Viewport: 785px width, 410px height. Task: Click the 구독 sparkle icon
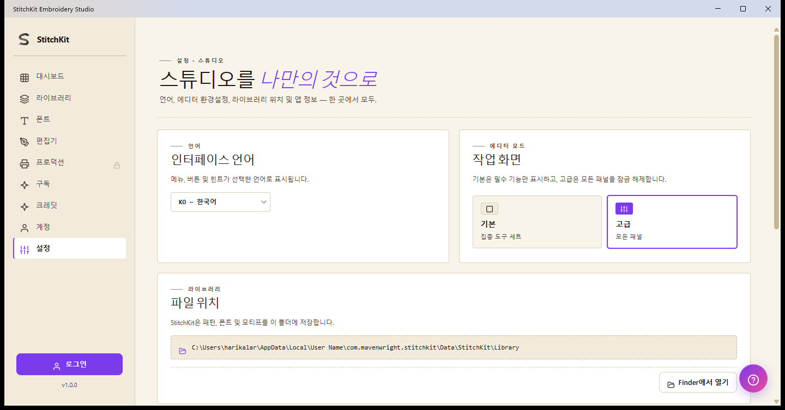[x=25, y=185]
